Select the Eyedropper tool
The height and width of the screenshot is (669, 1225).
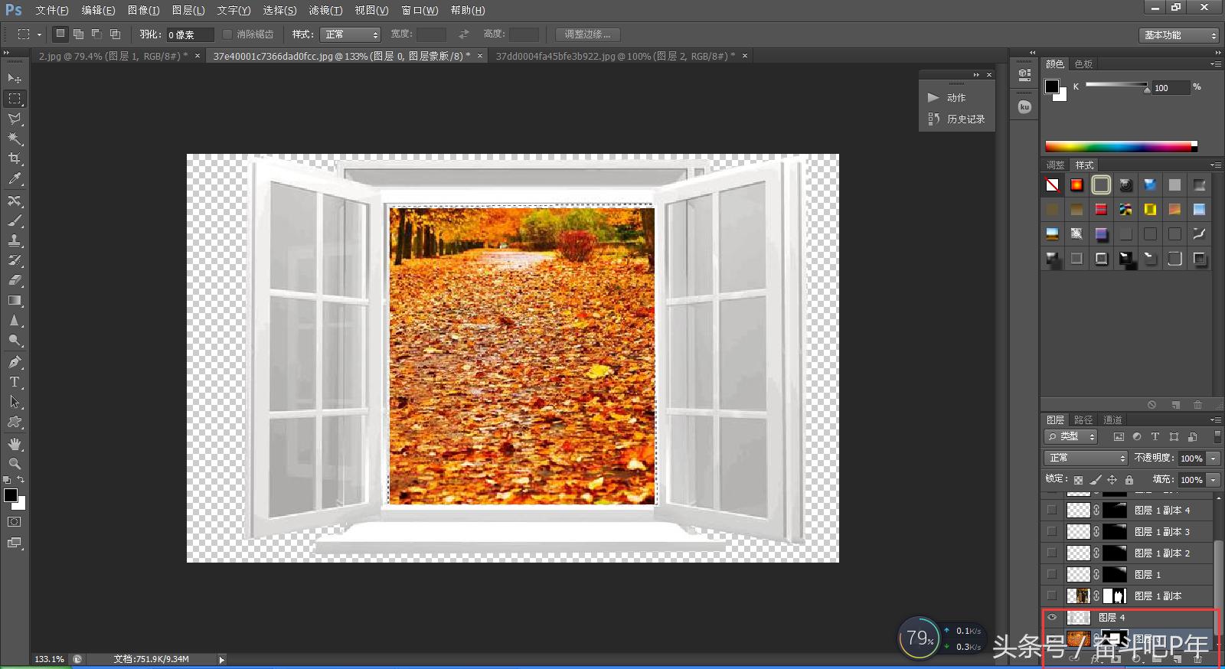(x=15, y=179)
